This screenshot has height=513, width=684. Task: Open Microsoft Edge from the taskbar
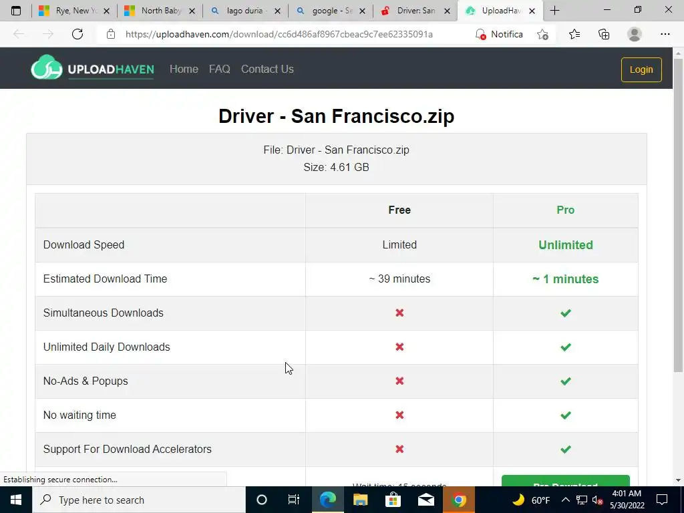click(327, 500)
